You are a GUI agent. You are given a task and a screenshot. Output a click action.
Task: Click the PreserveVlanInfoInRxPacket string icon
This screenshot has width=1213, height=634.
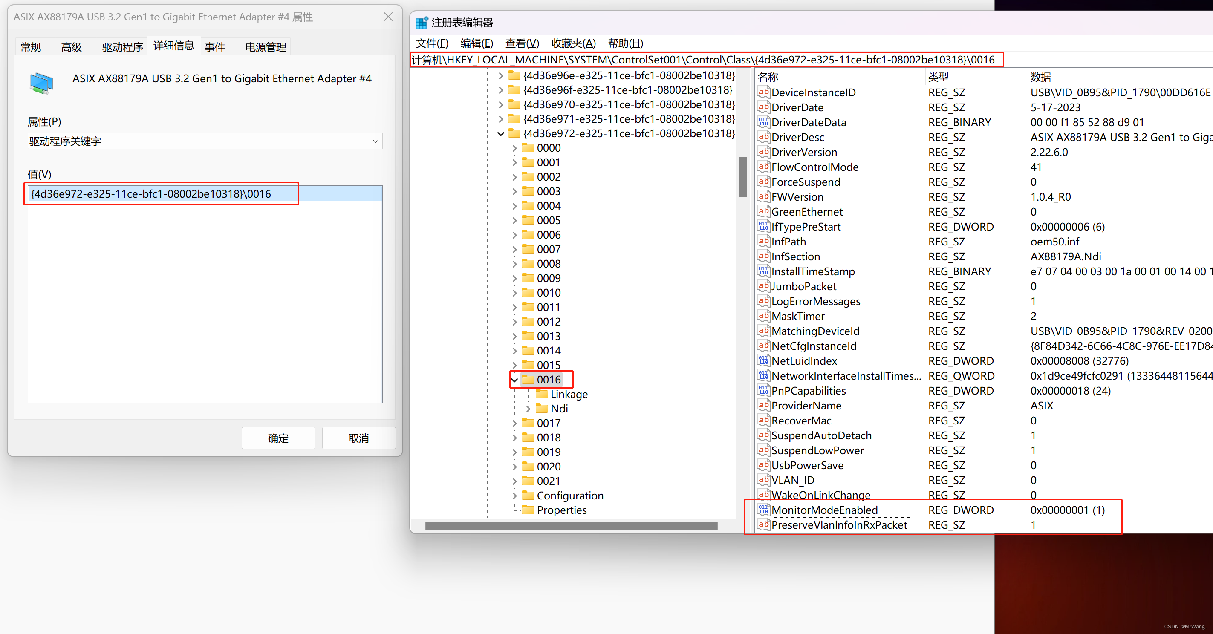click(763, 525)
